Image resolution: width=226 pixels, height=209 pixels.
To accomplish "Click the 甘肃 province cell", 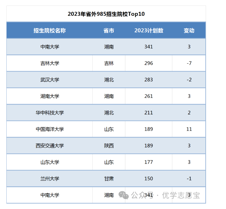I will pos(109,179).
